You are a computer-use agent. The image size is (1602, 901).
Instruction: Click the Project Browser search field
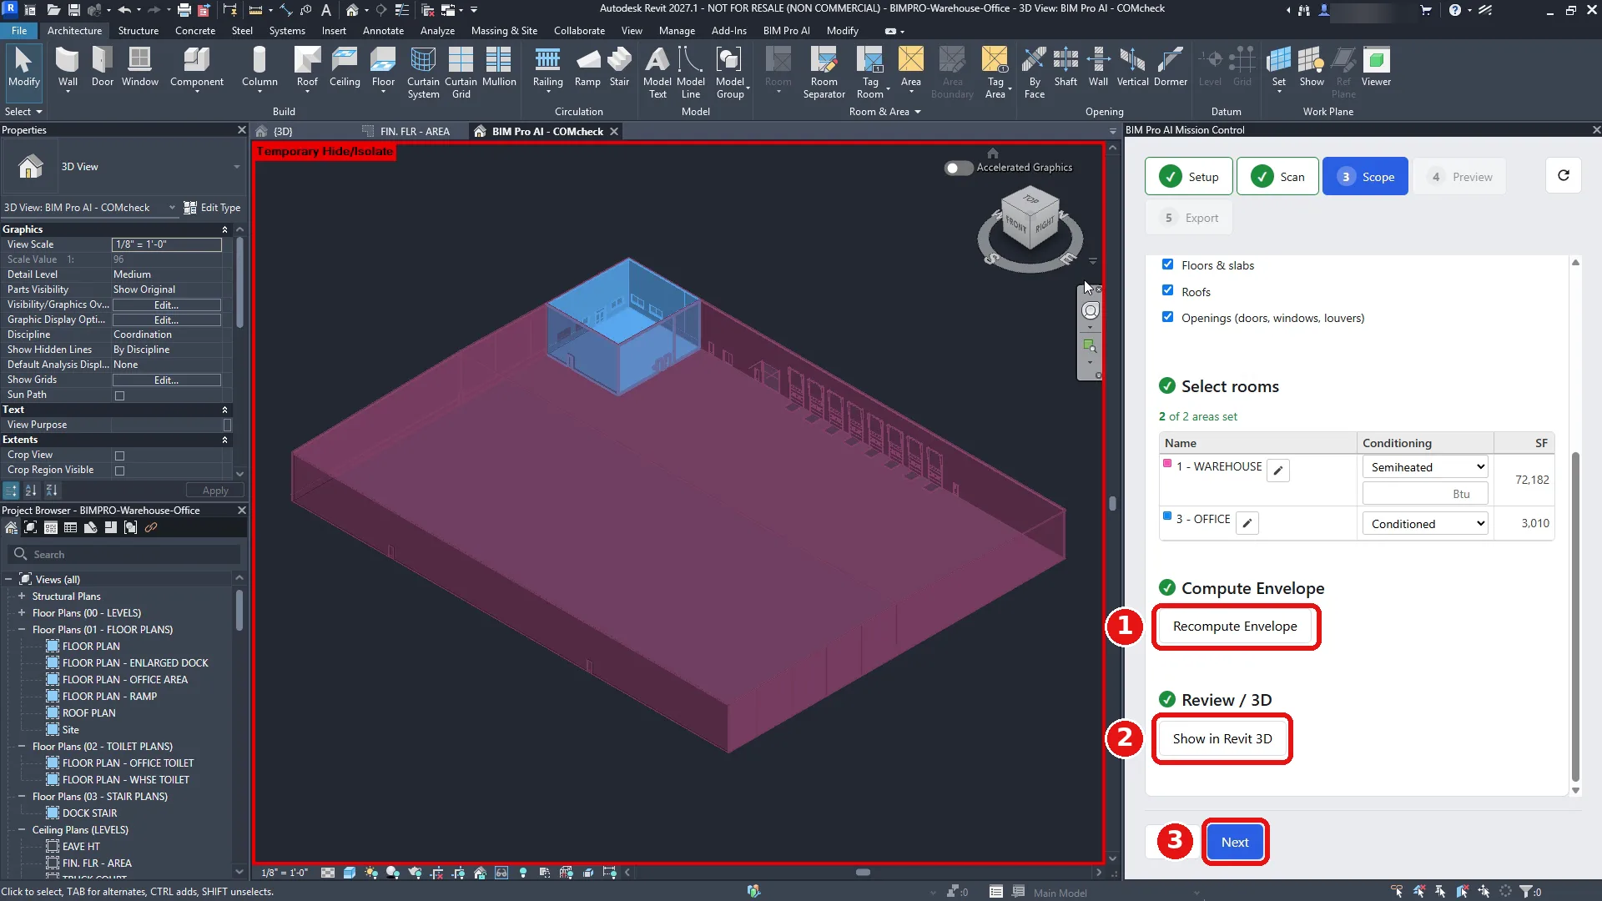pyautogui.click(x=123, y=555)
